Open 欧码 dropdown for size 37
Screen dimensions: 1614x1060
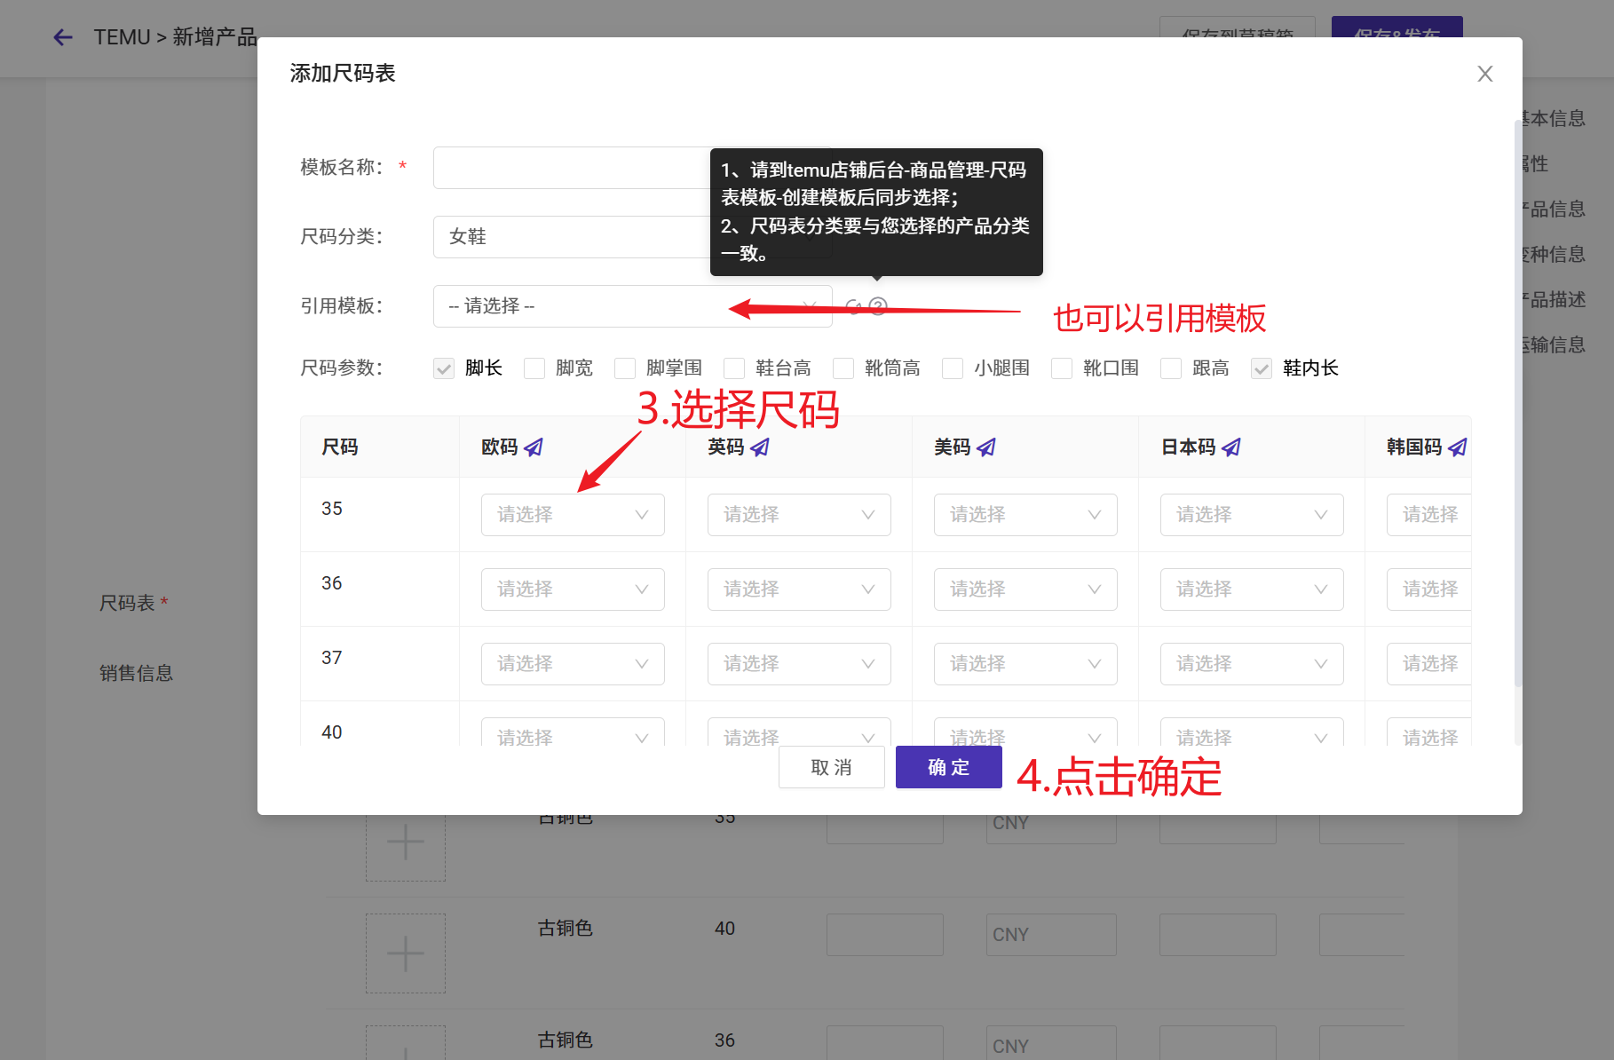573,664
